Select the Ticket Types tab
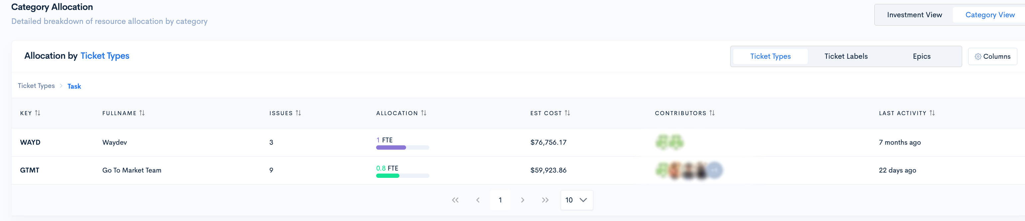The height and width of the screenshot is (221, 1025). 770,56
